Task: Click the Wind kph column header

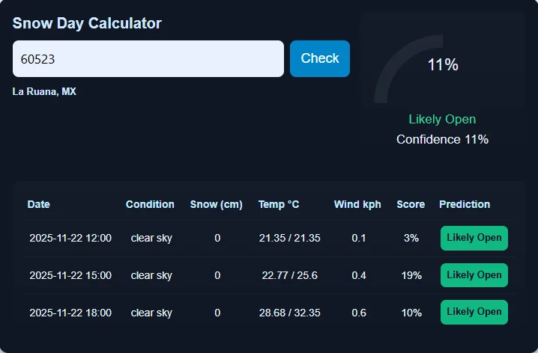Action: click(x=357, y=204)
